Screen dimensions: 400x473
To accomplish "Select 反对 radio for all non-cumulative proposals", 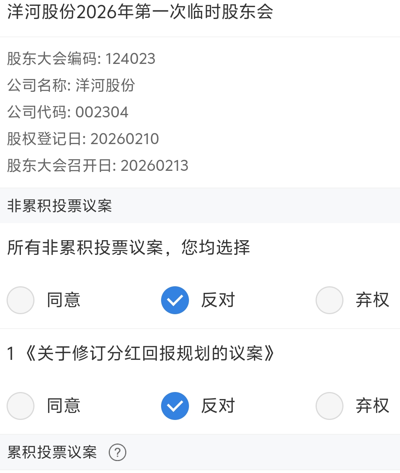I will click(x=175, y=300).
